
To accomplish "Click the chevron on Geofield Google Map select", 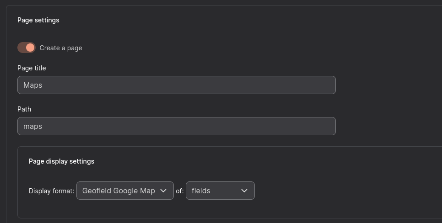I will tap(164, 191).
